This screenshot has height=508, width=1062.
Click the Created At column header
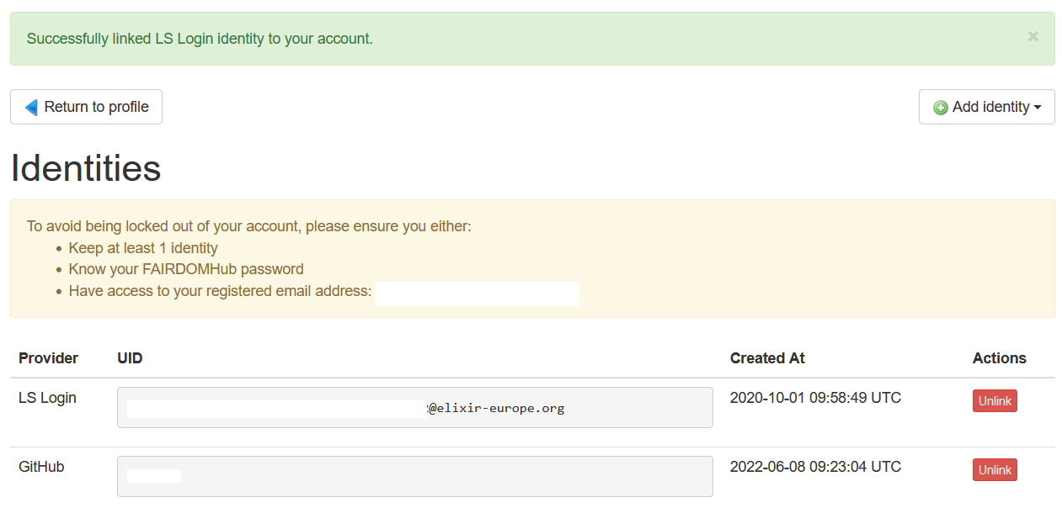point(767,358)
